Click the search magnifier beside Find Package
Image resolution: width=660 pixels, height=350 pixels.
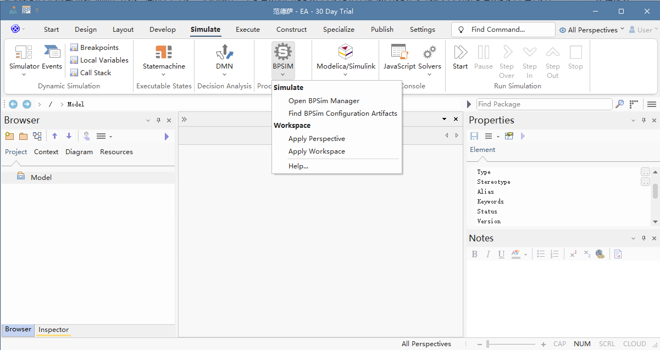click(619, 104)
